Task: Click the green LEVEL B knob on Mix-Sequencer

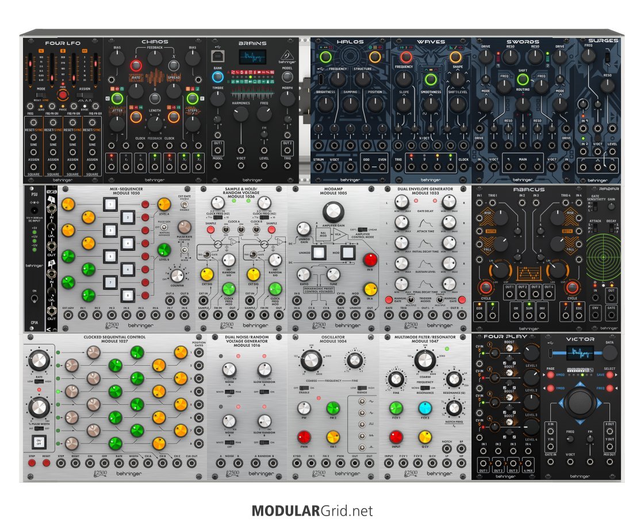Action: [x=164, y=250]
